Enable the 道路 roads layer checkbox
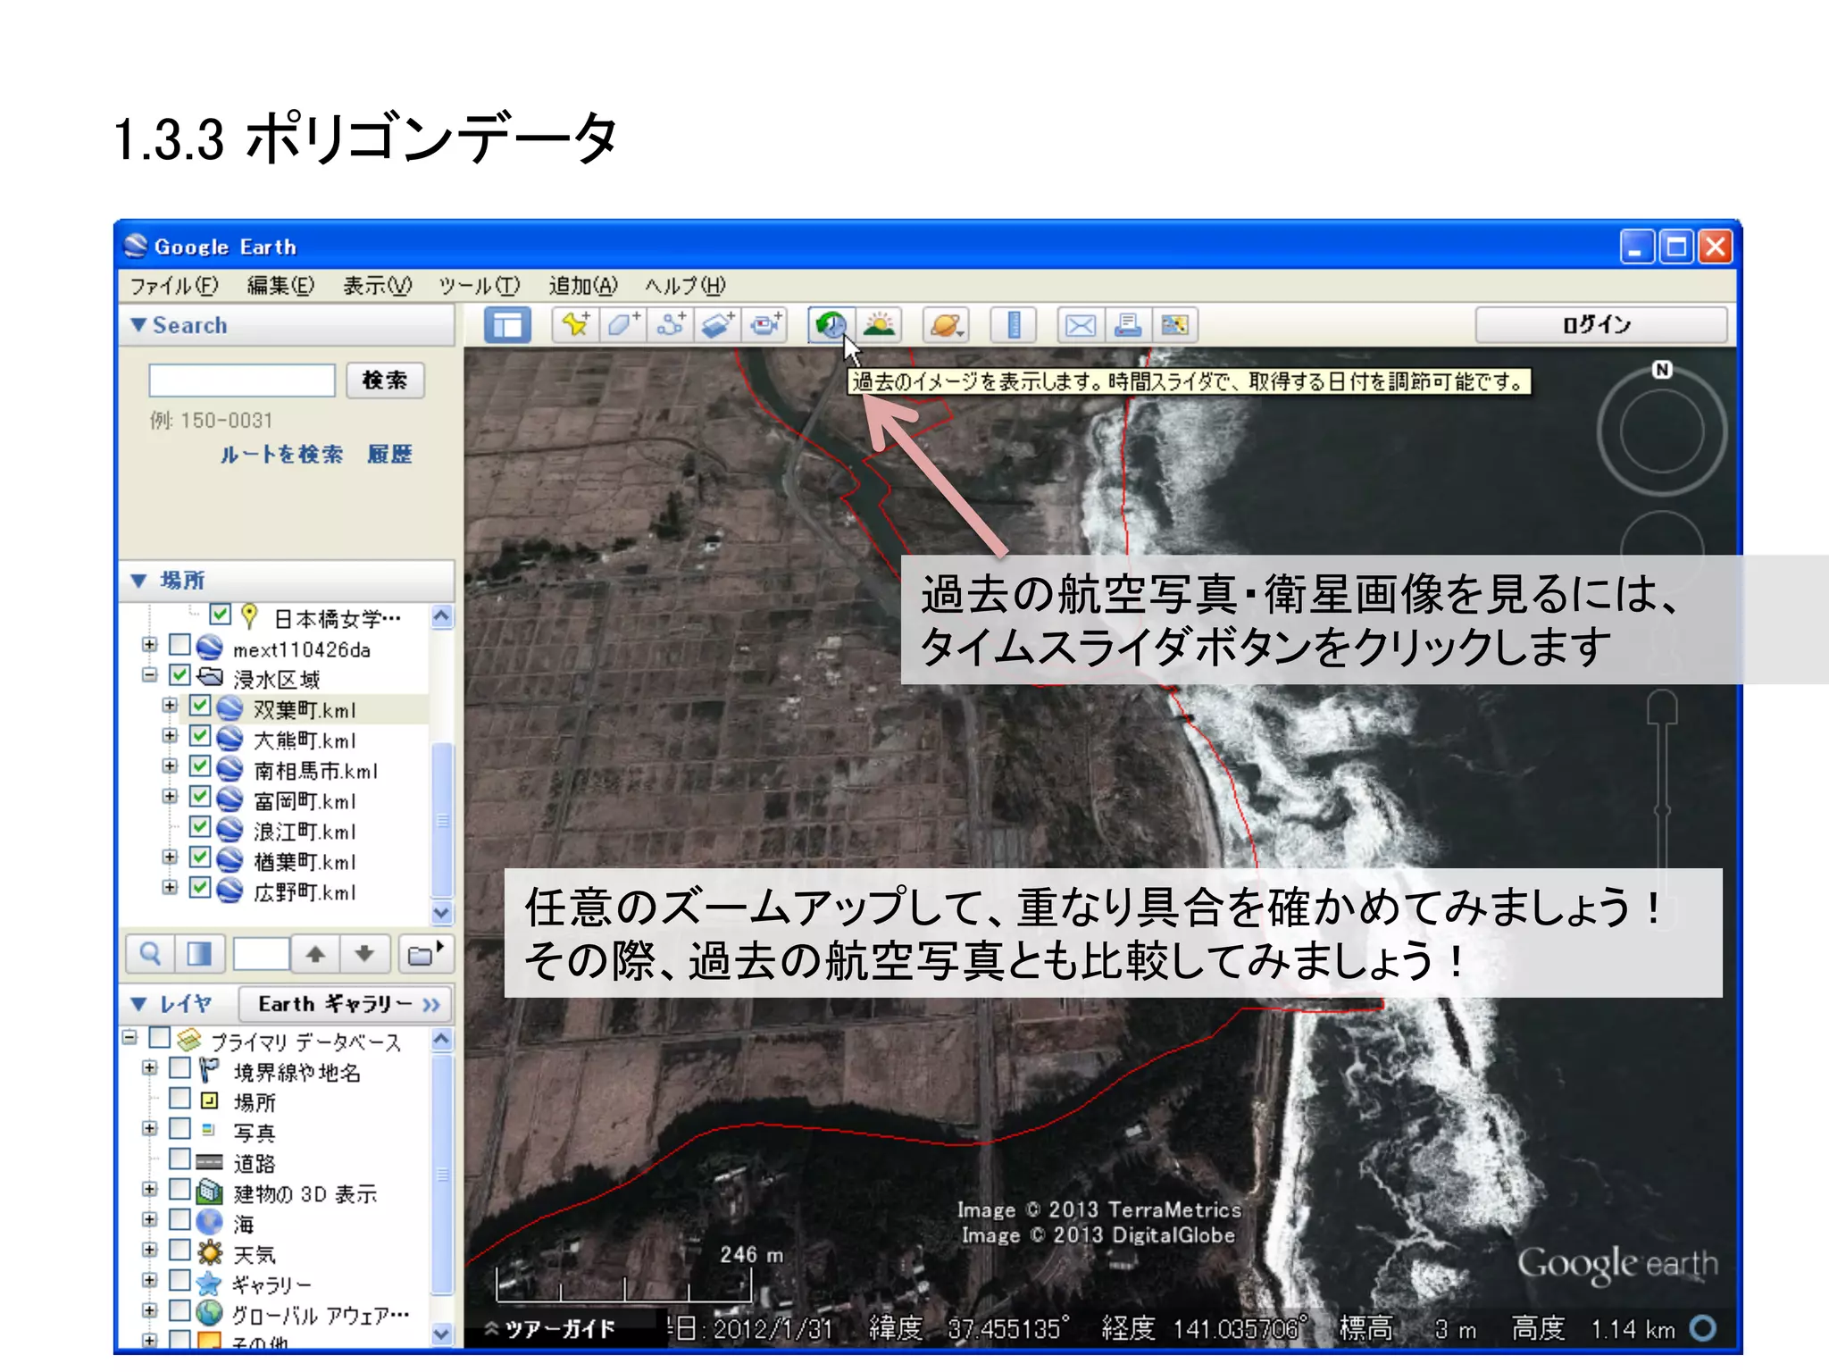The image size is (1829, 1372). 180,1159
